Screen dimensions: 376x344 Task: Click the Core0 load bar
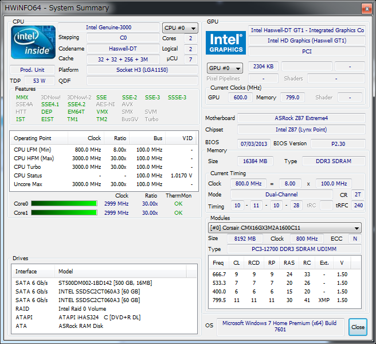tap(64, 204)
